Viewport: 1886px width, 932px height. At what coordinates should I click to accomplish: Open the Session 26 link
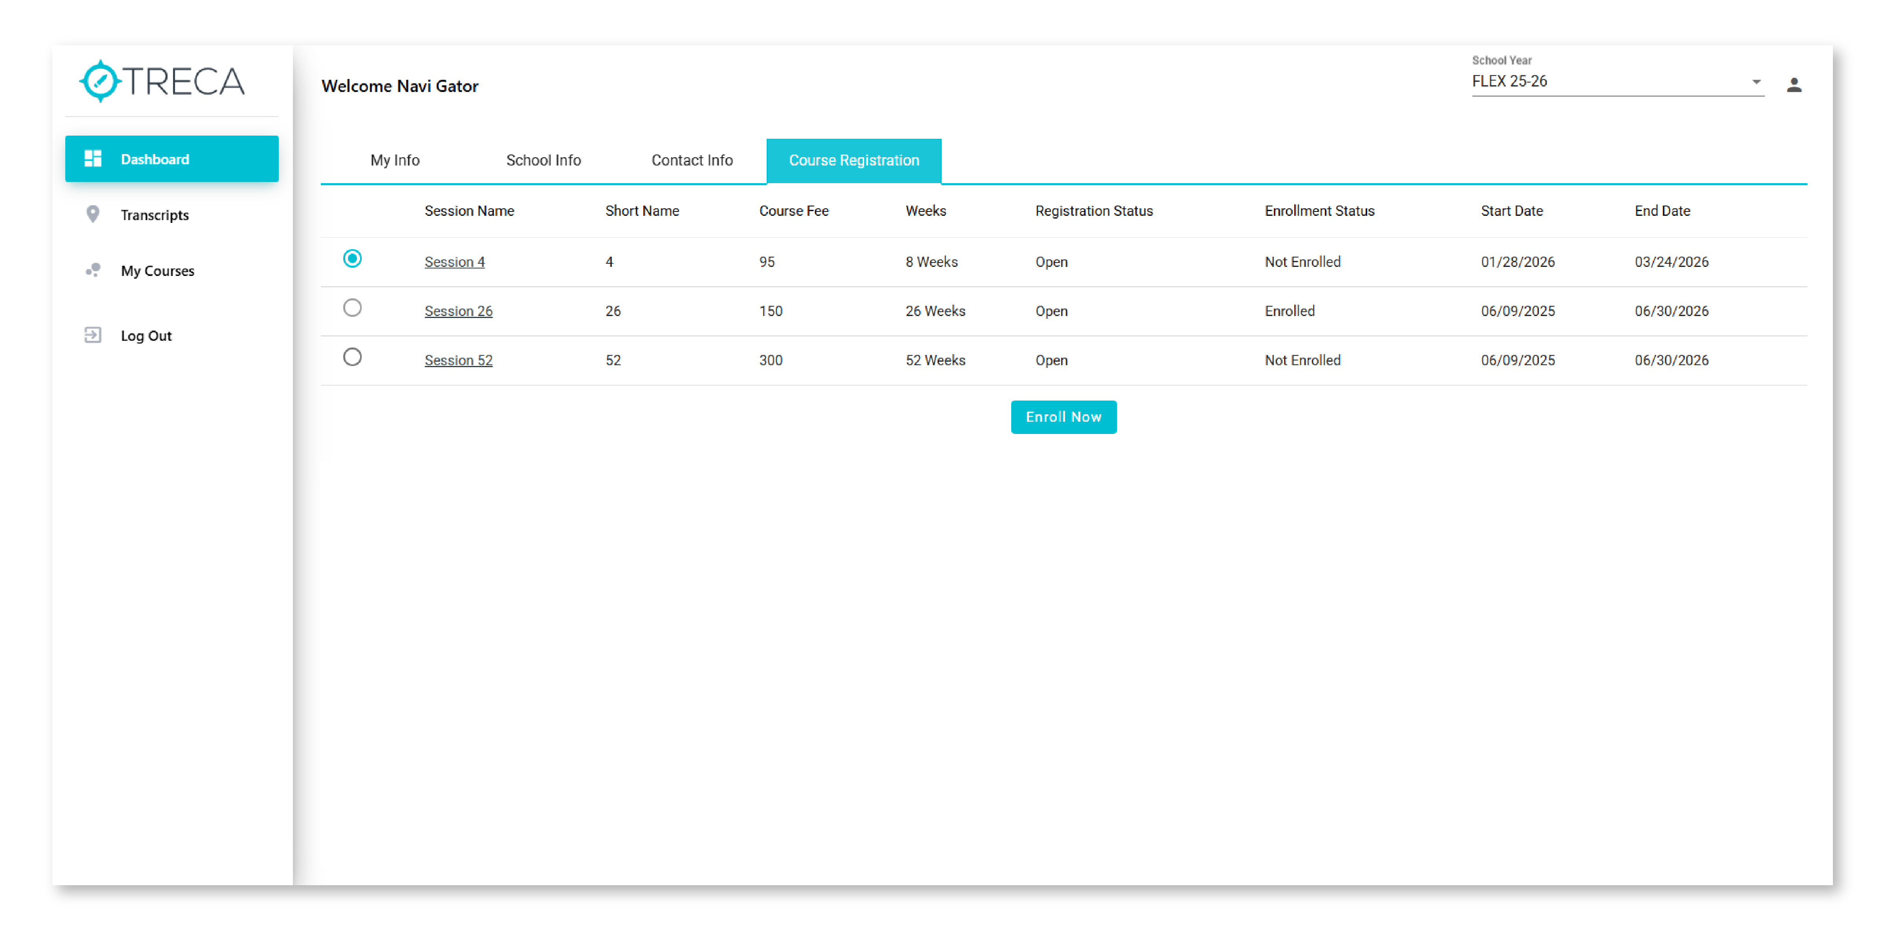click(x=458, y=311)
